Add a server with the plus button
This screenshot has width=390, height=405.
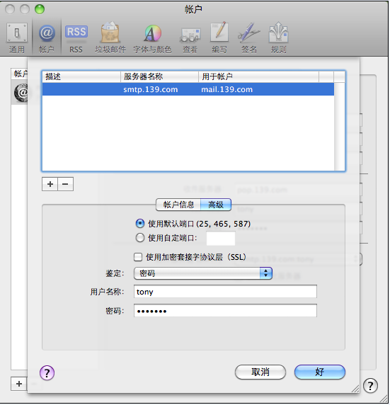[50, 184]
